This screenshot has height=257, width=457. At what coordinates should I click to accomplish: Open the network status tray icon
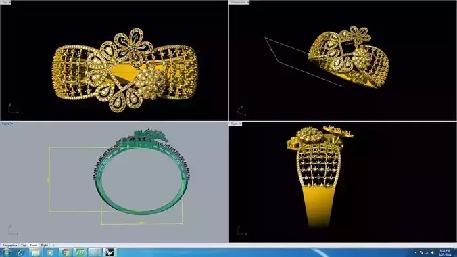click(427, 253)
